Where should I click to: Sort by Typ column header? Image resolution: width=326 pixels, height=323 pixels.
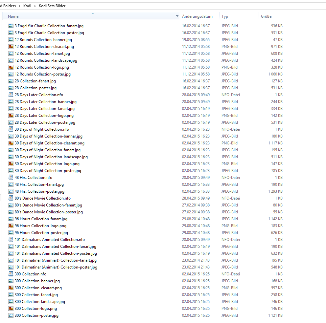(x=225, y=16)
